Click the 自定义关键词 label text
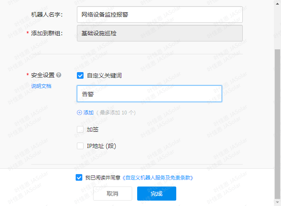281x206 pixels. [104, 75]
